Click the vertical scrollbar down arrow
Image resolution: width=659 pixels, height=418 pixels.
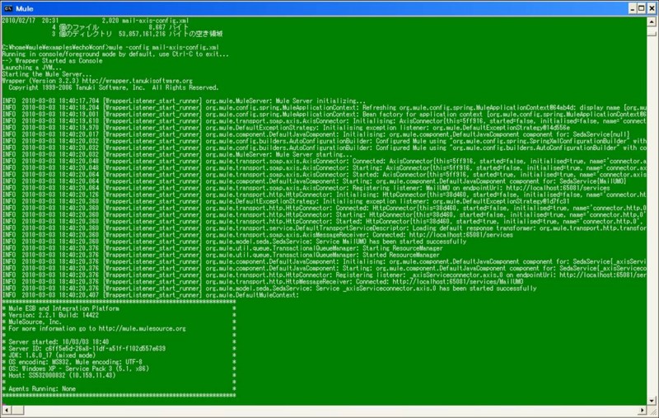pos(652,401)
